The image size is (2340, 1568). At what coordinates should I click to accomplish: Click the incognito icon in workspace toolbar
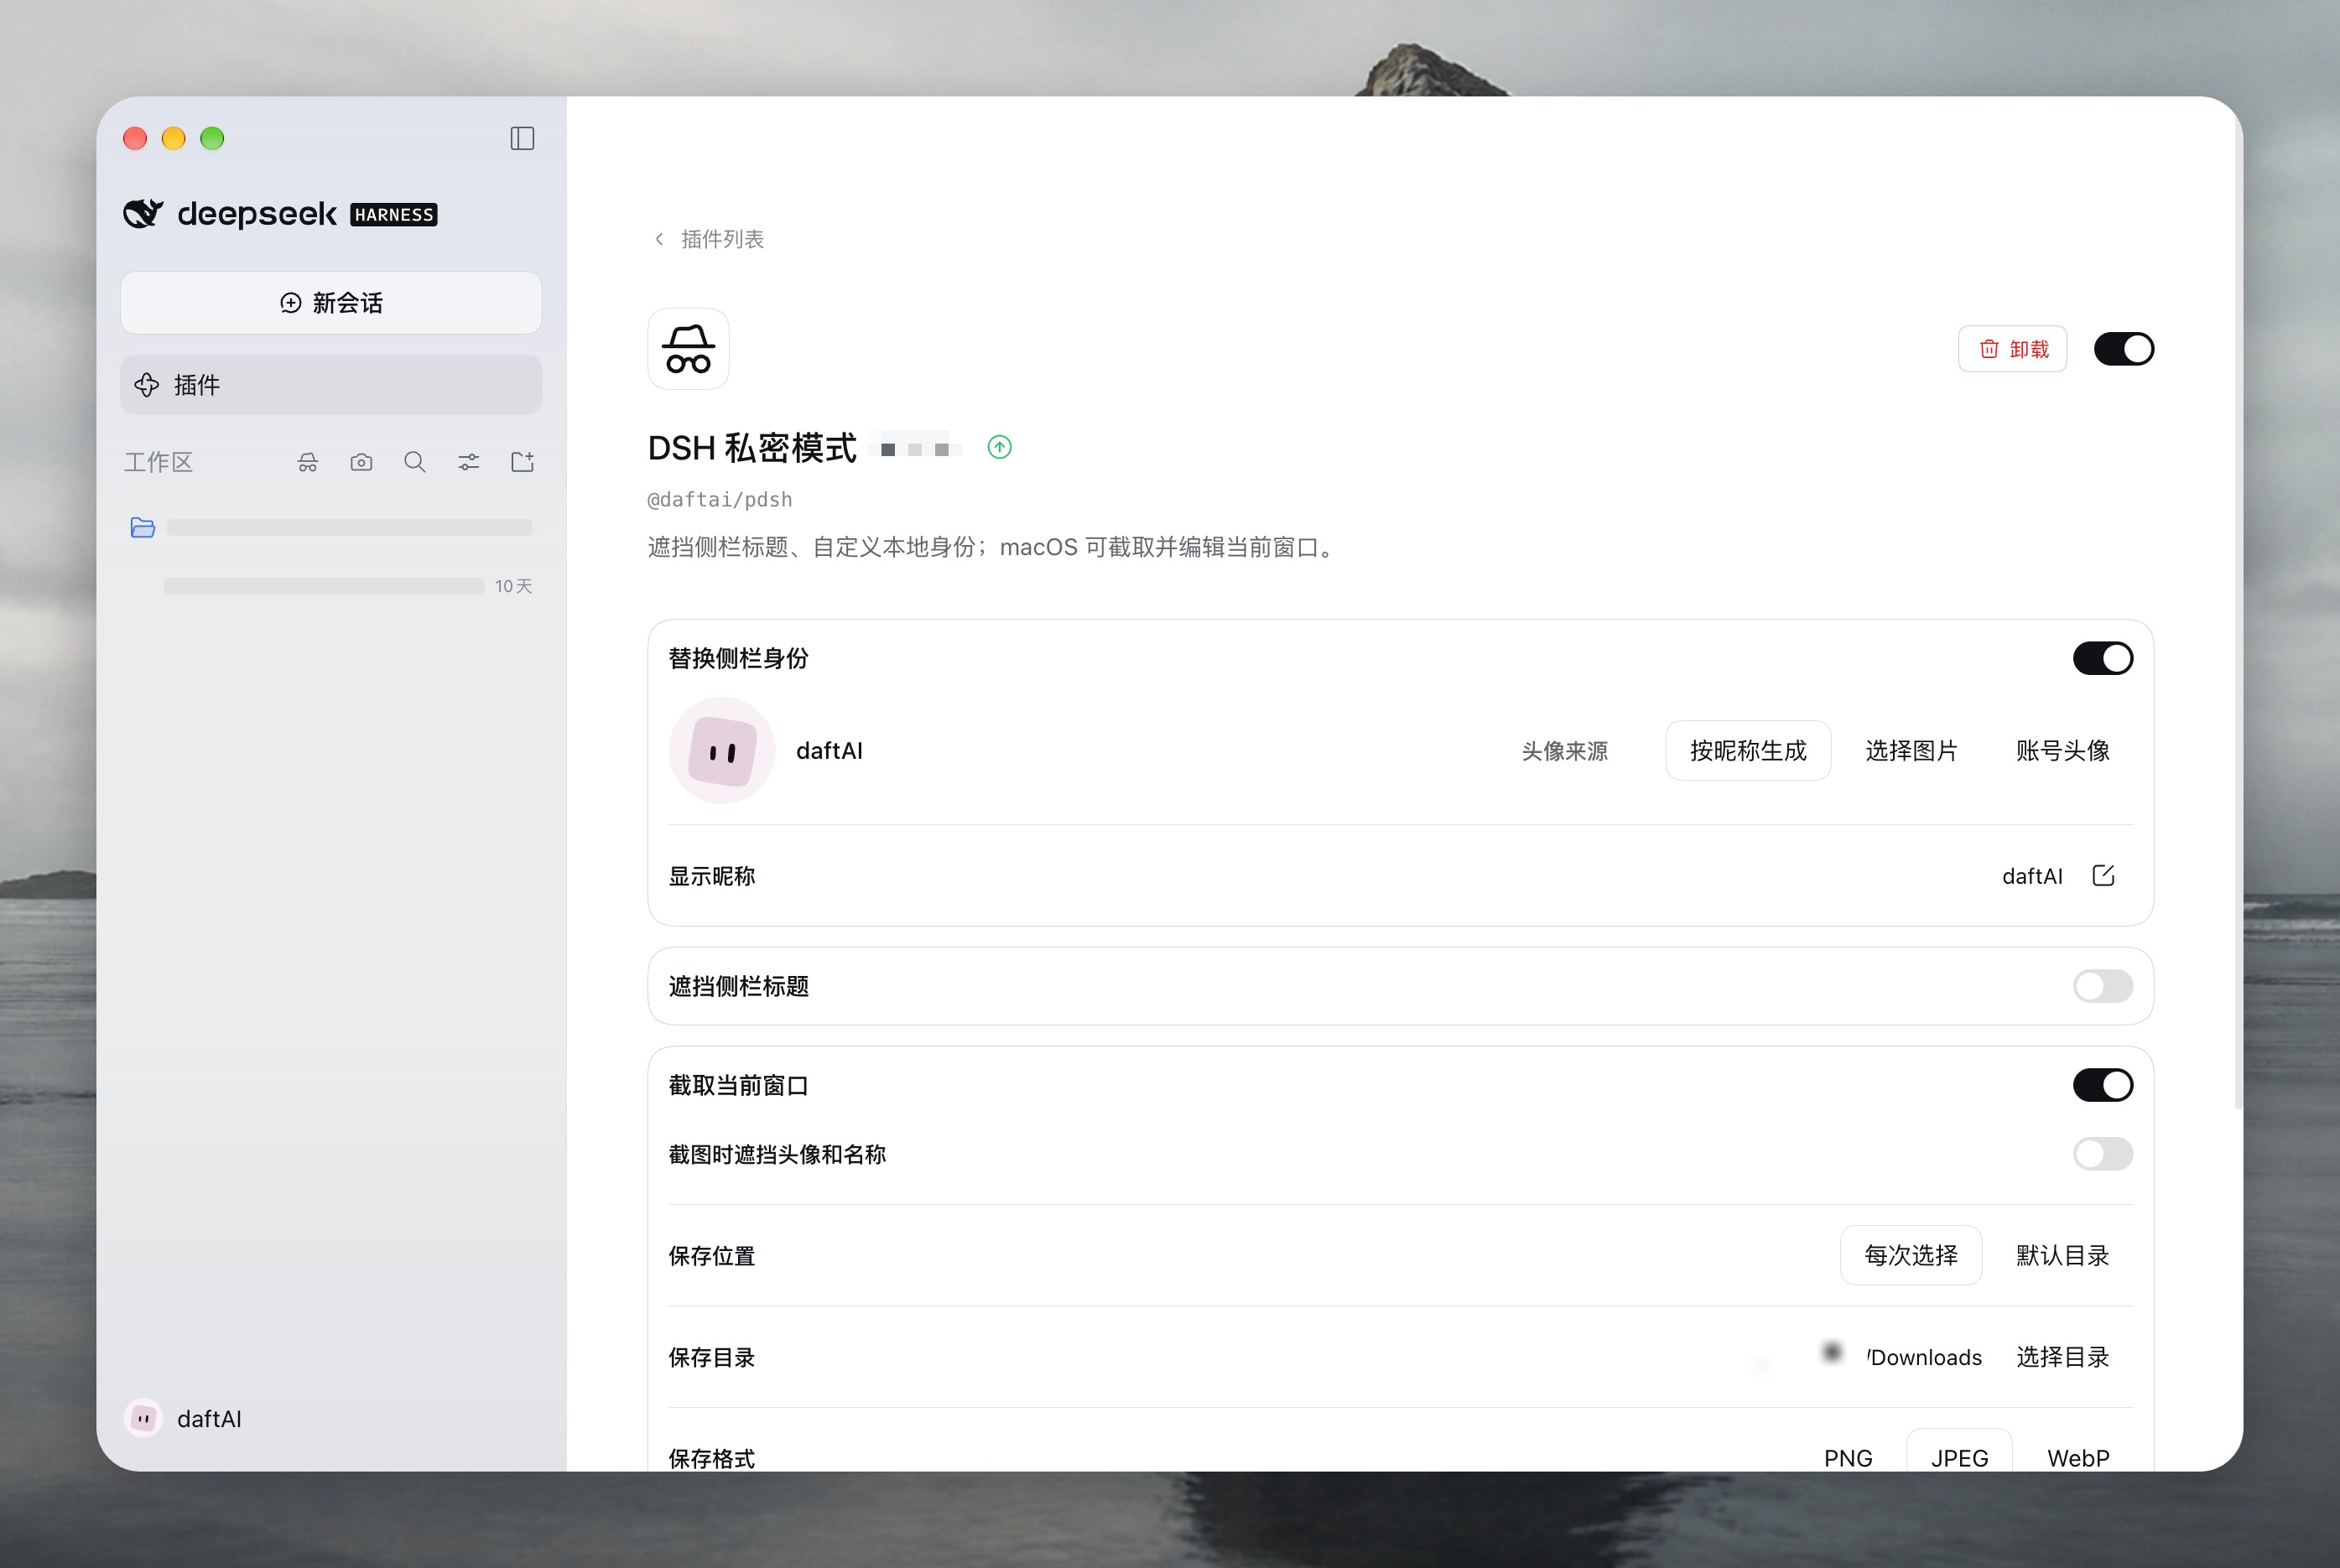pyautogui.click(x=308, y=462)
